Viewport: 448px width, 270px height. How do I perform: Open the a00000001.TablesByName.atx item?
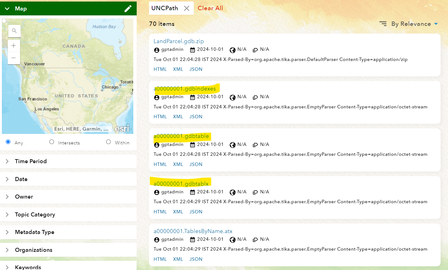(193, 231)
